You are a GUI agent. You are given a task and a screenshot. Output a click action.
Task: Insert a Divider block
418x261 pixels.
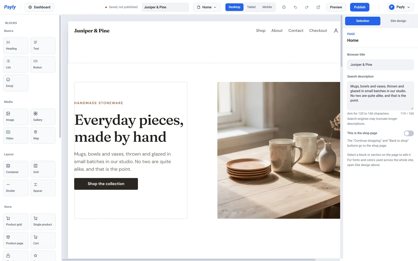[x=16, y=188]
